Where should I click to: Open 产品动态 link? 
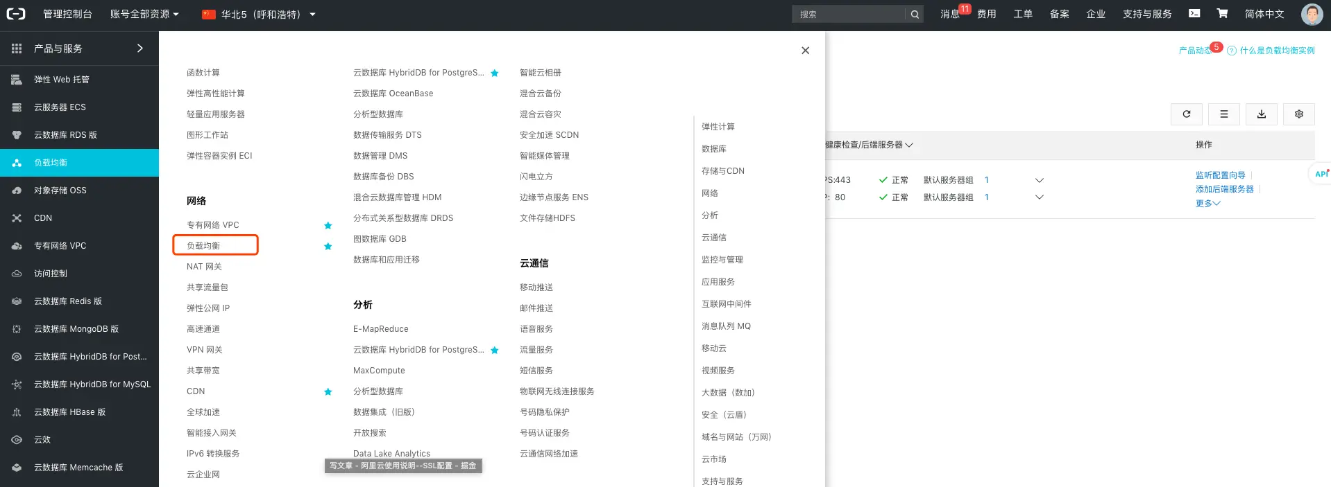[1195, 51]
